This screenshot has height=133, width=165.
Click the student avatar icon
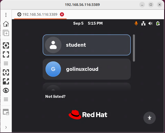(53, 45)
